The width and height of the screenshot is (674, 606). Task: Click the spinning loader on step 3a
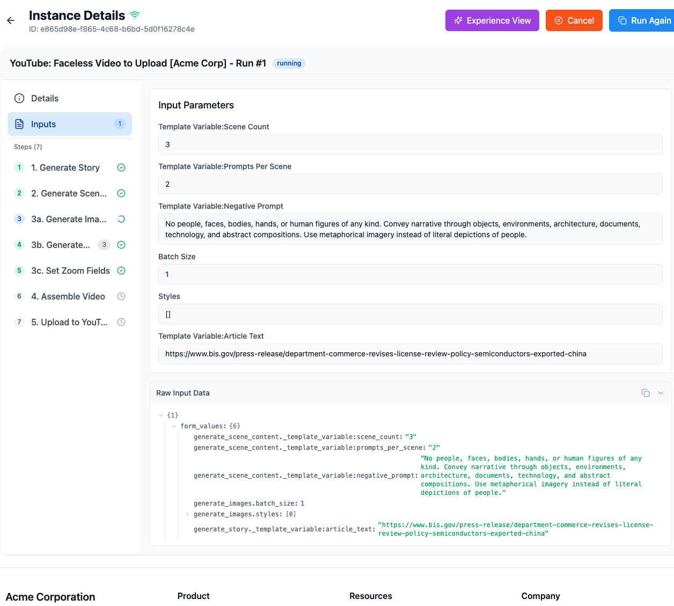[x=121, y=219]
